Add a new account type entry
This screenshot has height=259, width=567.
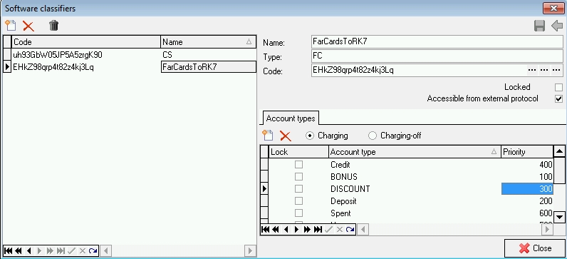point(268,136)
